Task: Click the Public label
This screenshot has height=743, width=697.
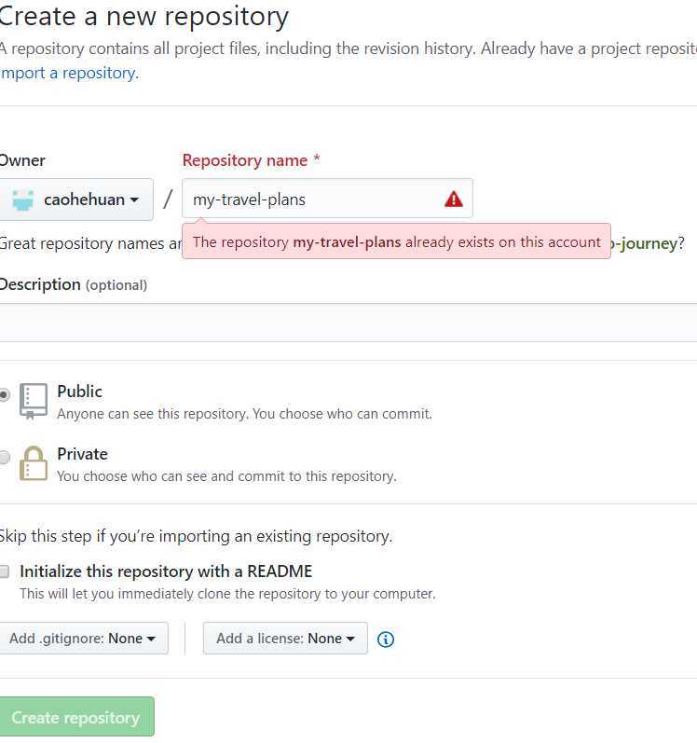Action: (x=79, y=392)
